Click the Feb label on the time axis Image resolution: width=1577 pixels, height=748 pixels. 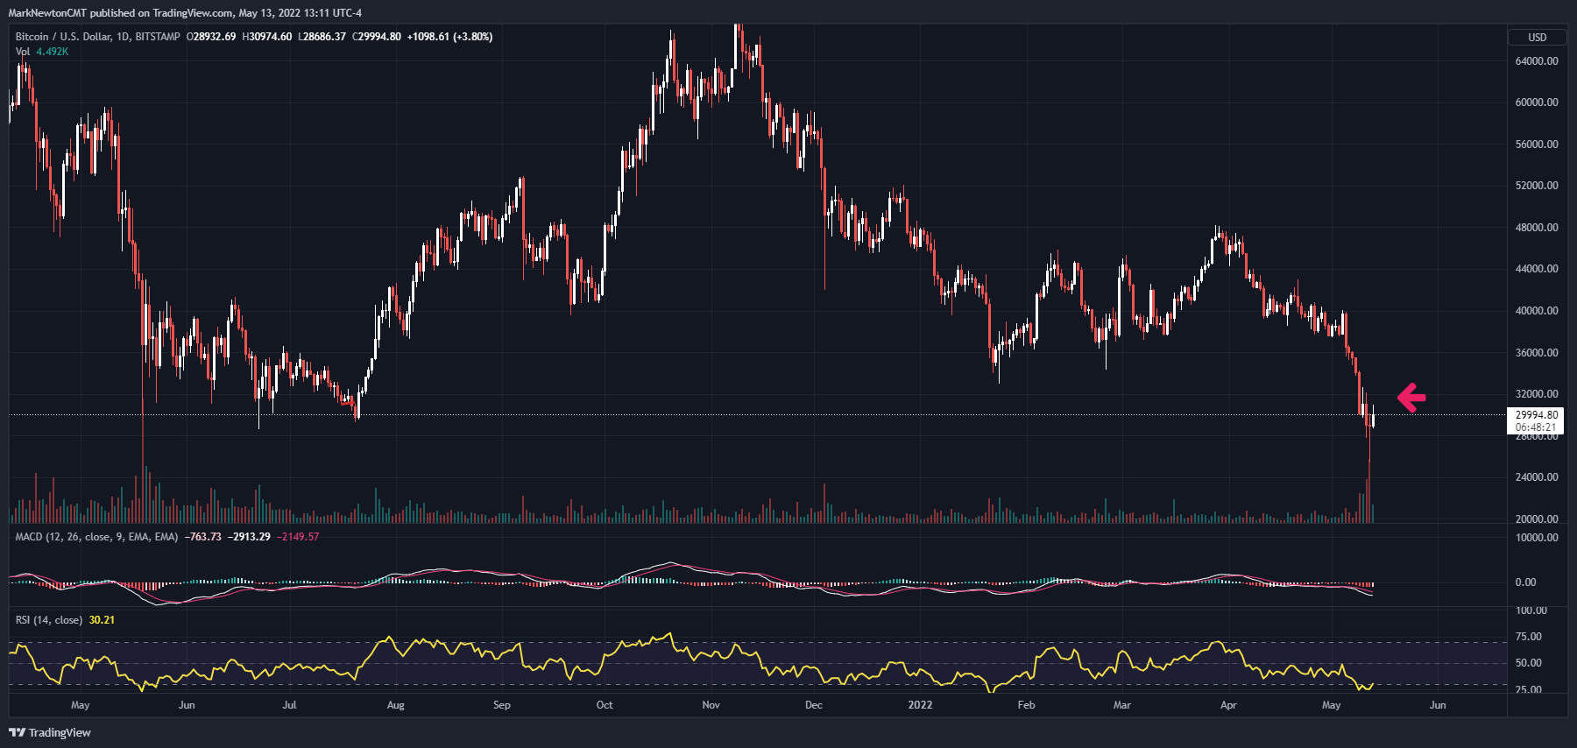pyautogui.click(x=1026, y=705)
